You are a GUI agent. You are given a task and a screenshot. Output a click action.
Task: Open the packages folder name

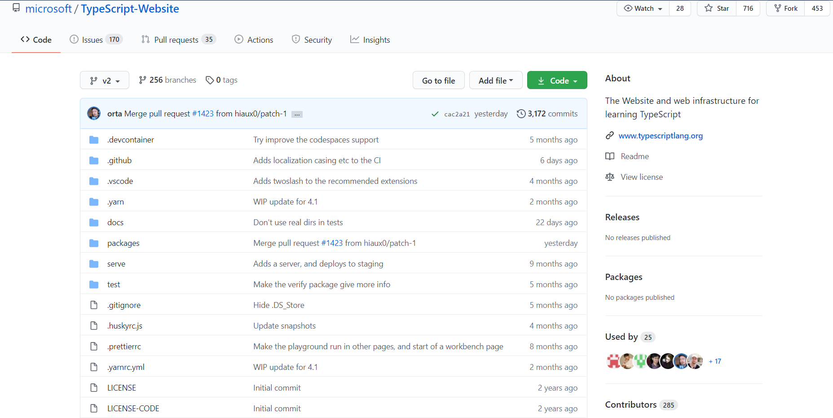point(123,243)
